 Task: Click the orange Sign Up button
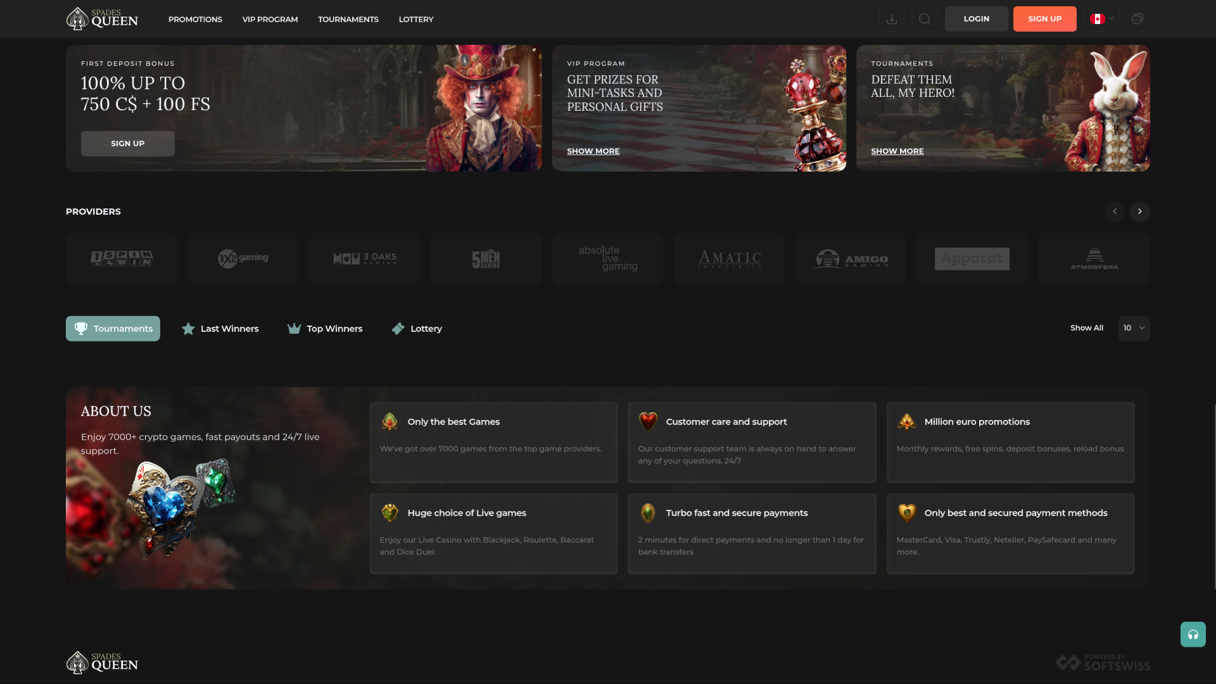coord(1044,19)
